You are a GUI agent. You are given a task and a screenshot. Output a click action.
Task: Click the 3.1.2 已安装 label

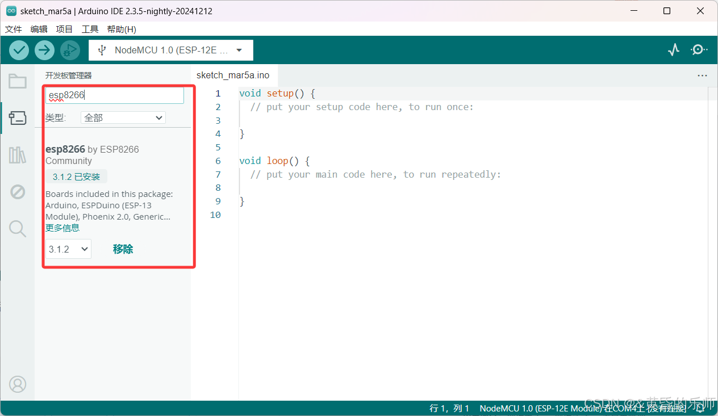click(x=76, y=177)
